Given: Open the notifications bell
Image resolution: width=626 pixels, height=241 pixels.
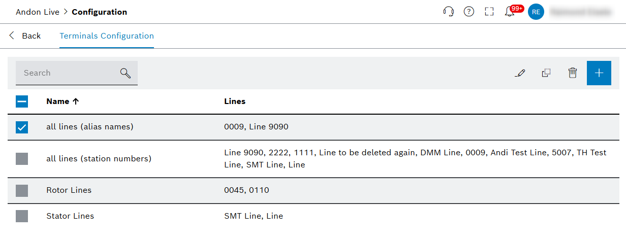Looking at the screenshot, I should [x=510, y=12].
